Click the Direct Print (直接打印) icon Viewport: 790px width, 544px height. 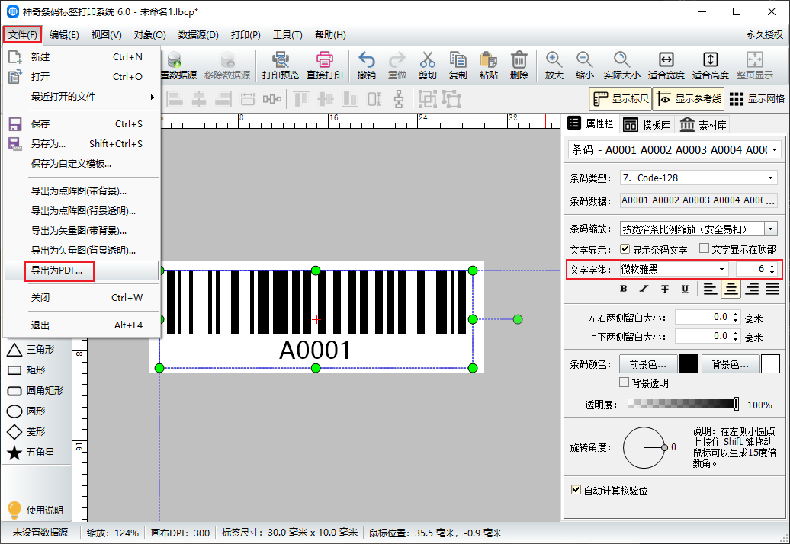(325, 66)
